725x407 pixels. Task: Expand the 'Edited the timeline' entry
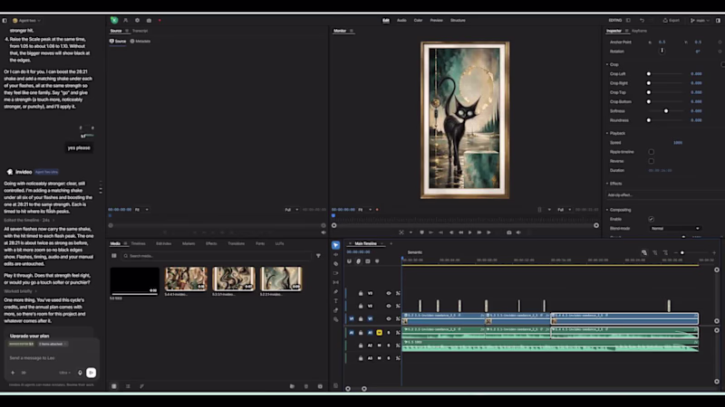[x=29, y=220]
